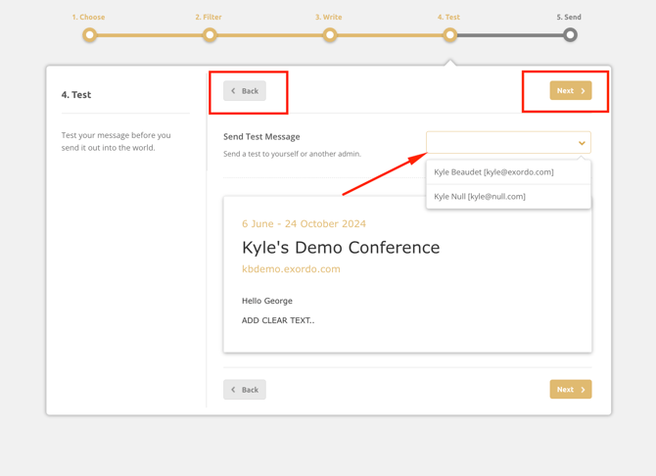Click the grey step 5 Send circle
Screen dimensions: 656x476
(570, 35)
